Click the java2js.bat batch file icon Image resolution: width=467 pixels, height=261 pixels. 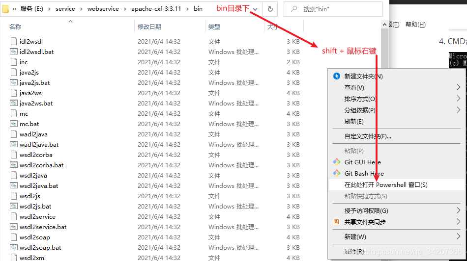click(x=13, y=82)
